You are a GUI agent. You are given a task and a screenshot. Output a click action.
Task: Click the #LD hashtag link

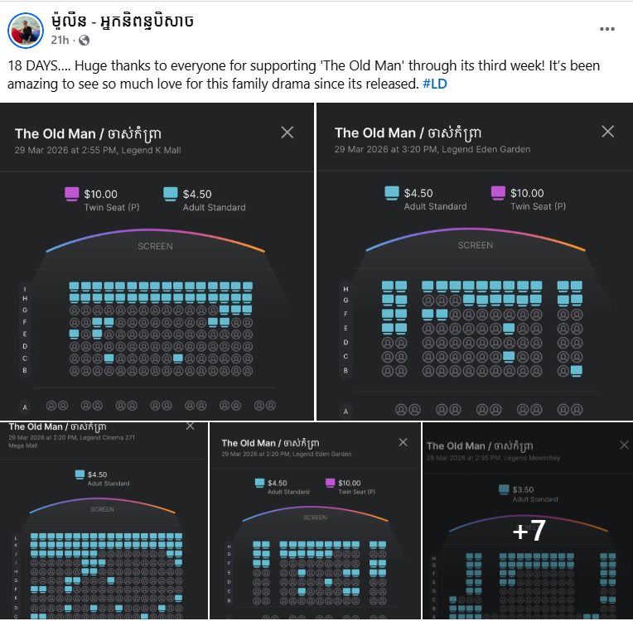[435, 83]
